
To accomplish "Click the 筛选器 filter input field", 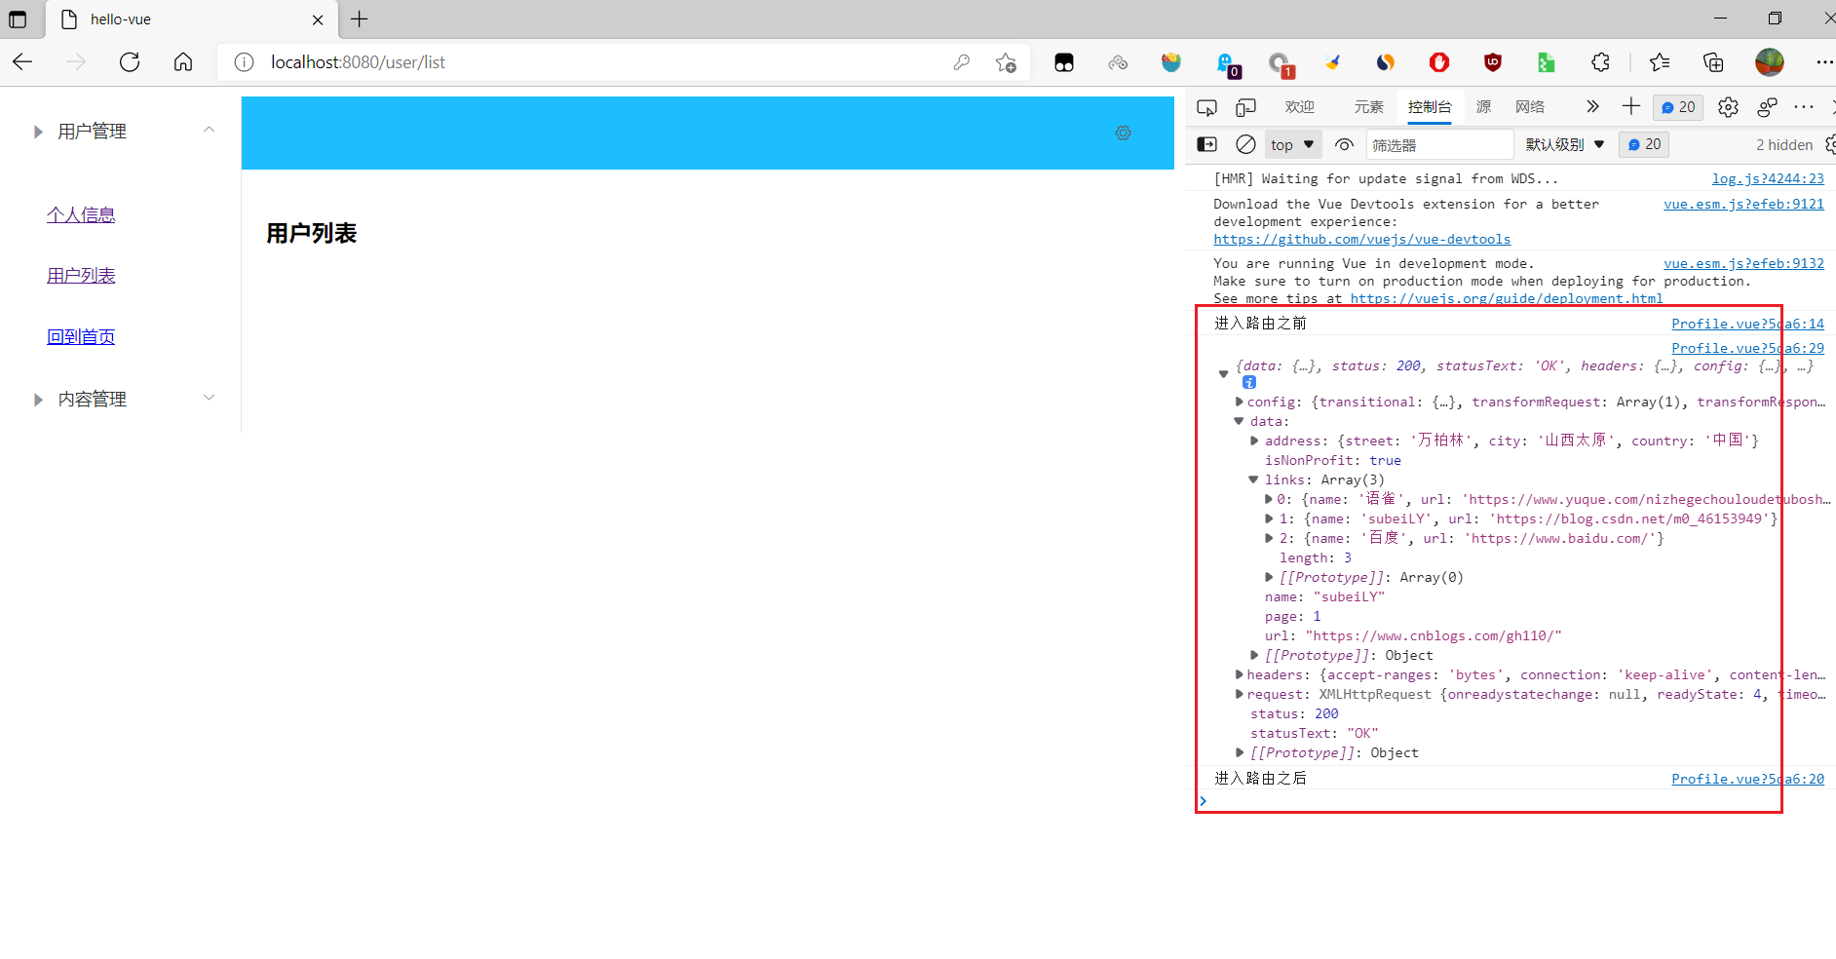I will 1438,144.
